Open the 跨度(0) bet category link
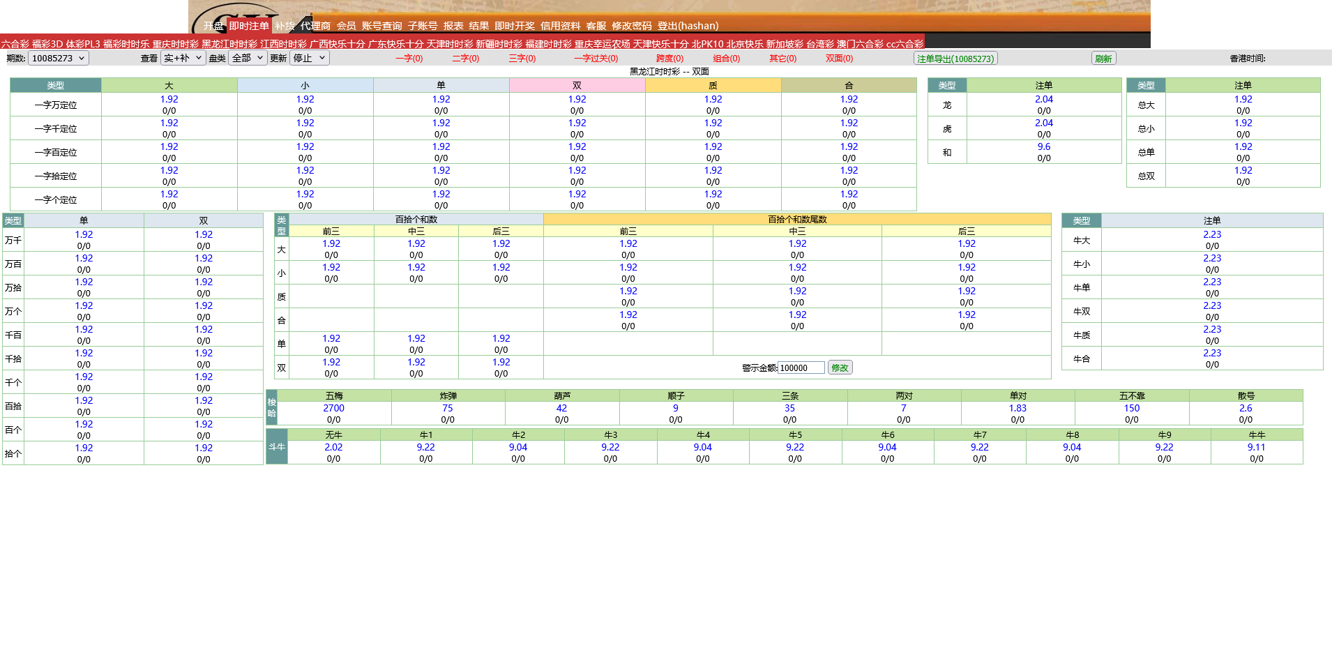This screenshot has width=1339, height=666. (670, 59)
